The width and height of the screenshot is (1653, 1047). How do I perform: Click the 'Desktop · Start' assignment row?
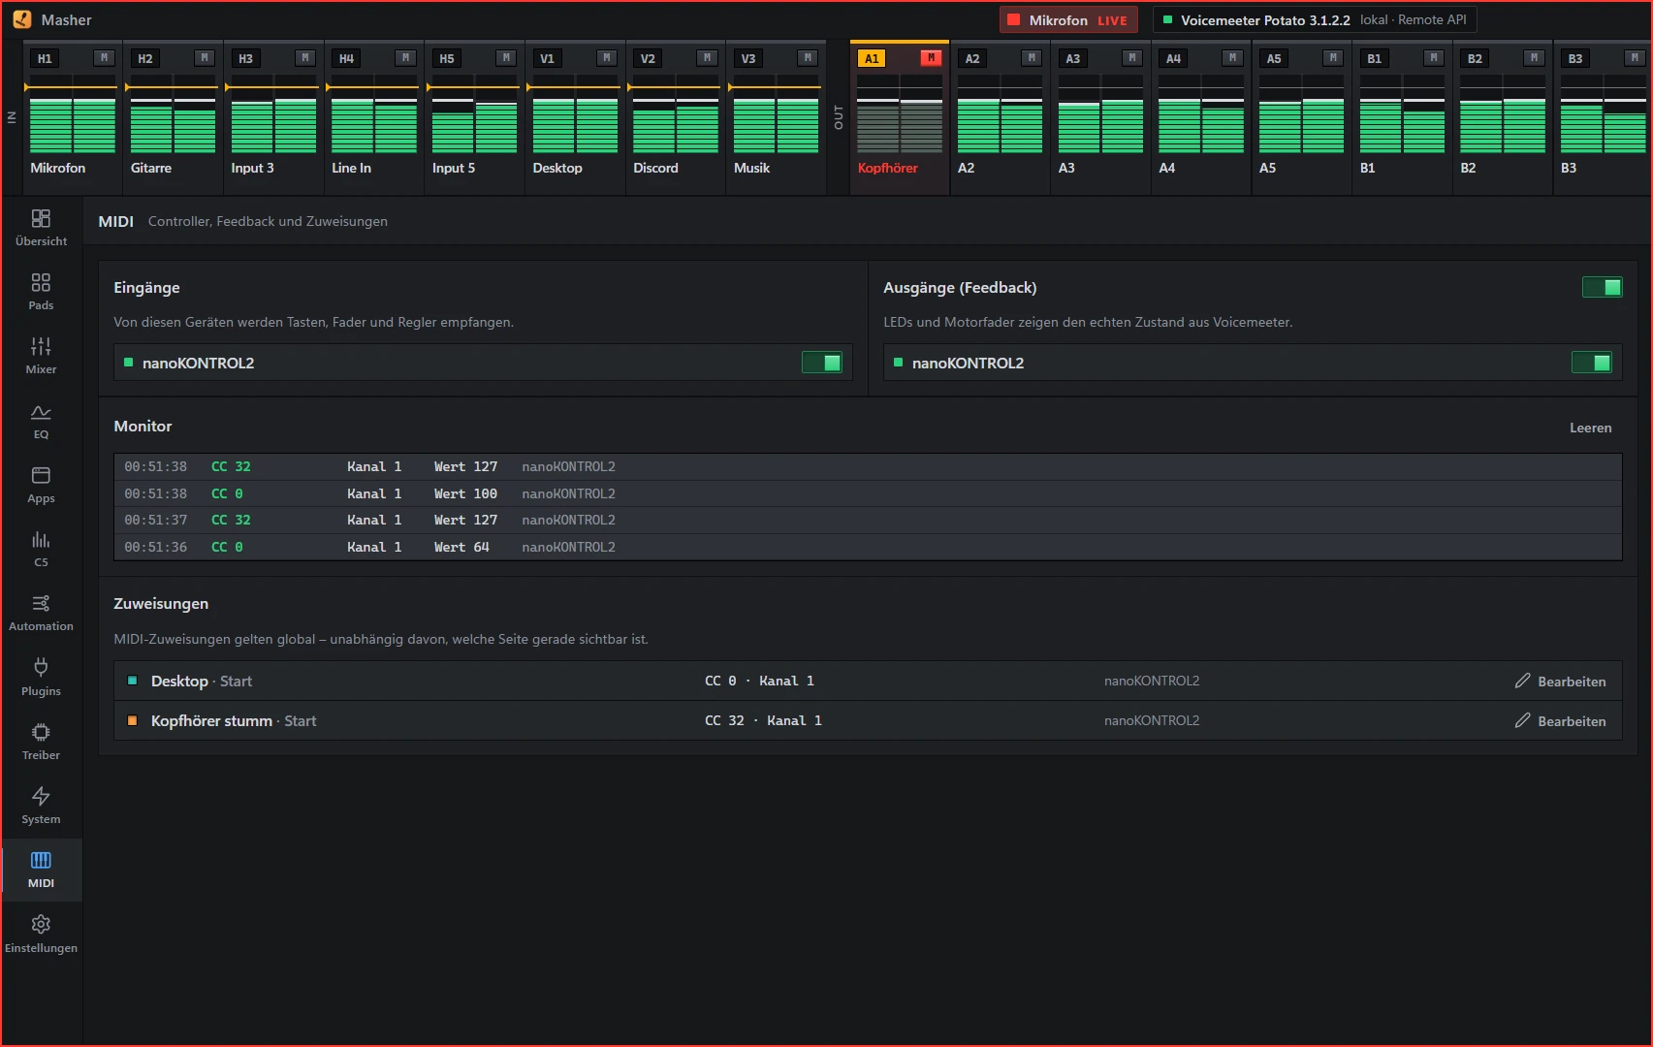tap(868, 682)
